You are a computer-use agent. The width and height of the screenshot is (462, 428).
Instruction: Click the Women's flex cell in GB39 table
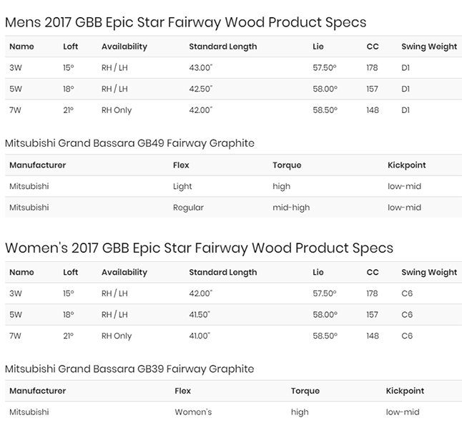[193, 412]
